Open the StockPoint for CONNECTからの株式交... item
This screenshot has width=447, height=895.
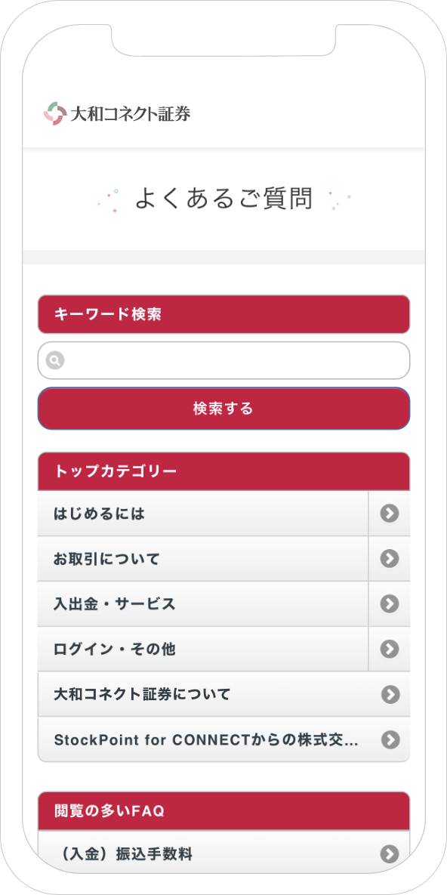223,739
